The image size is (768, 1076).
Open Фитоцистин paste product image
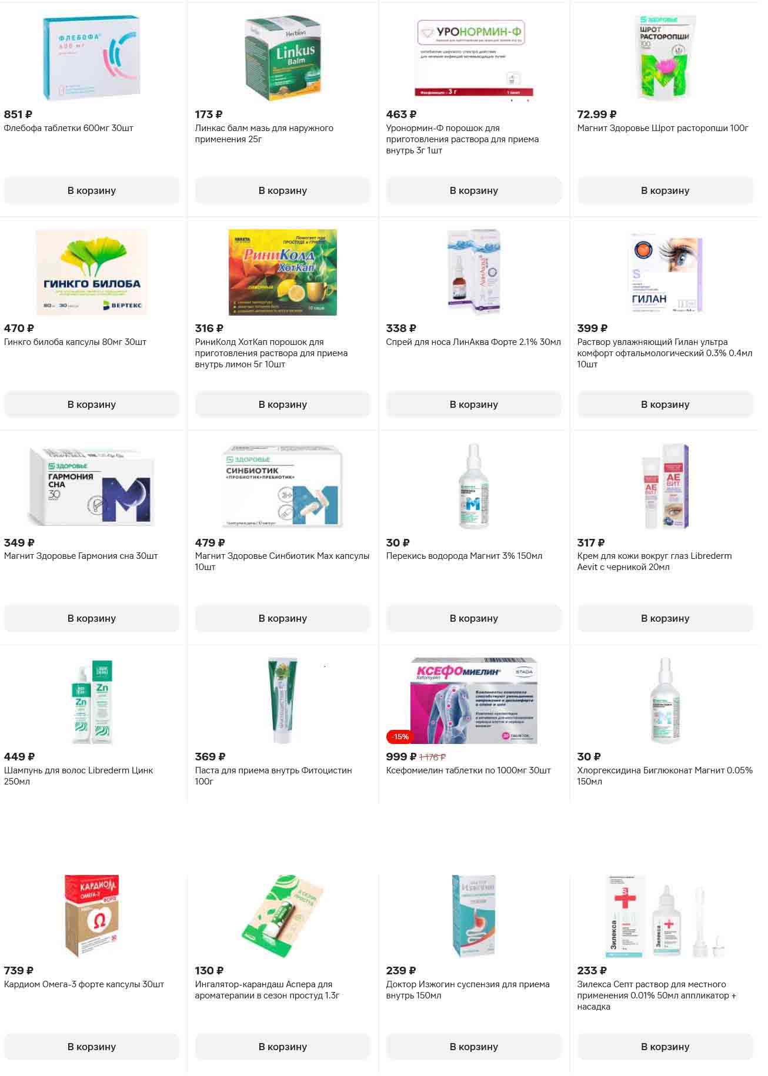283,700
